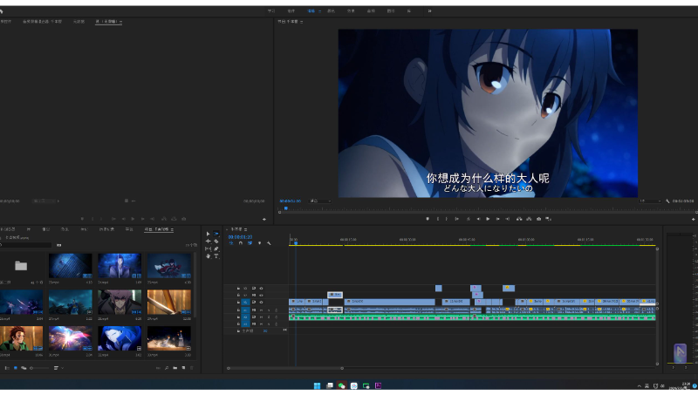This screenshot has height=395, width=698.
Task: Create new bin in project panel
Action: point(175,368)
